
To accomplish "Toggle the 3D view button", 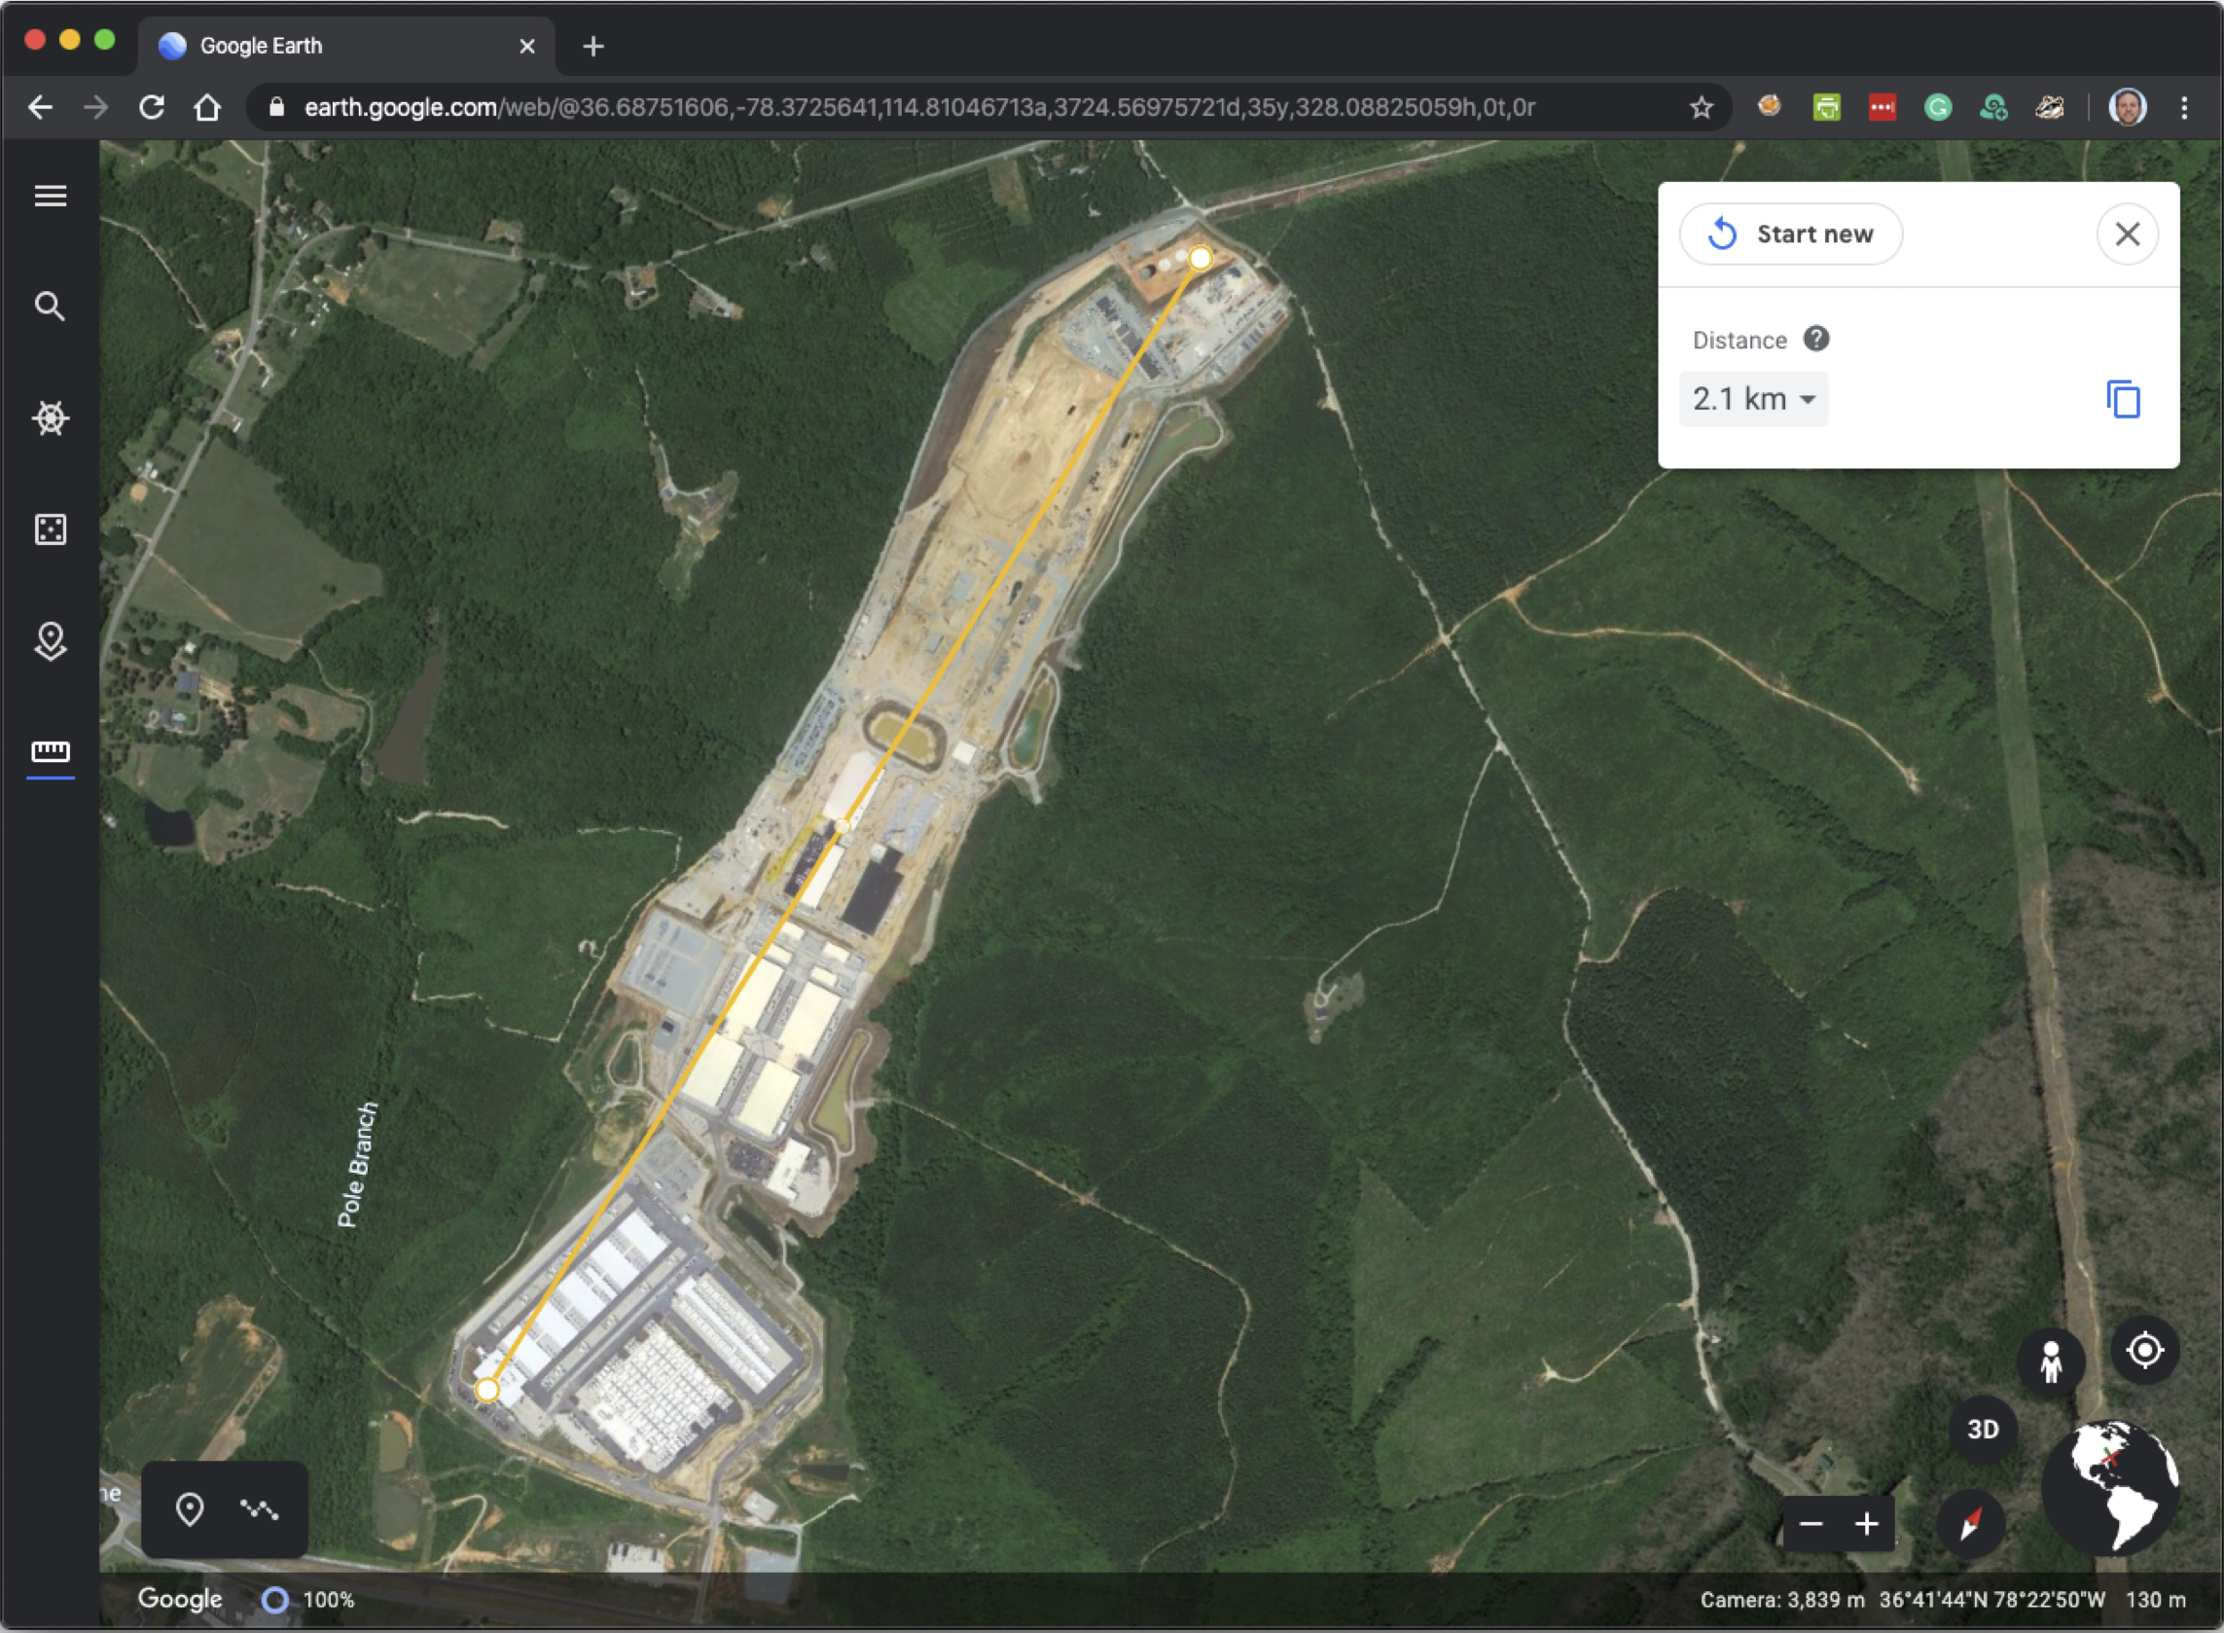I will [1982, 1430].
